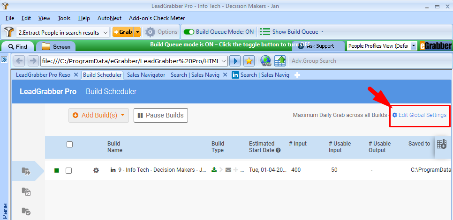
Task: Open the People Profiles View dropdown
Action: coord(414,45)
